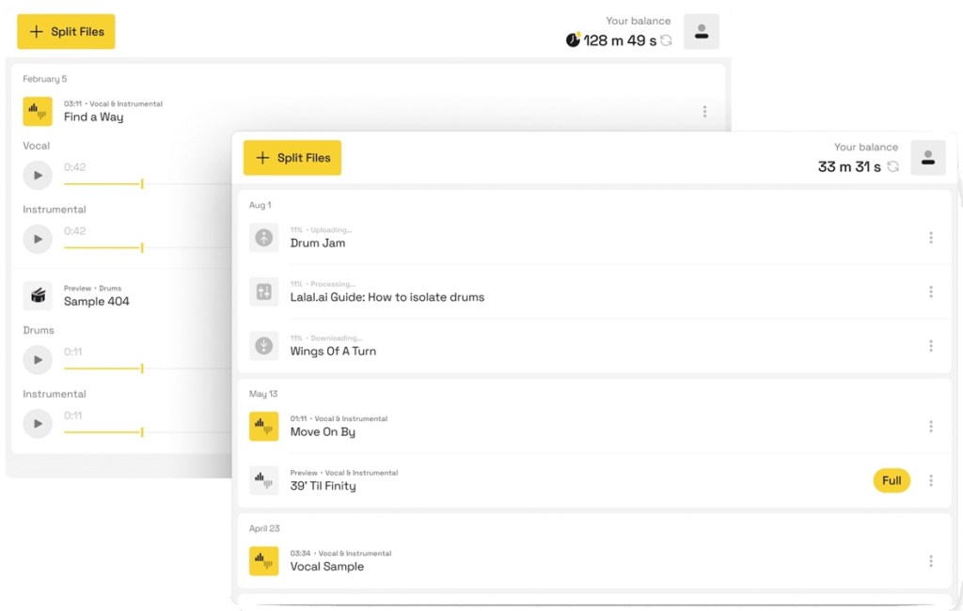
Task: Click the waveform icon beside Find a Way
Action: click(38, 112)
